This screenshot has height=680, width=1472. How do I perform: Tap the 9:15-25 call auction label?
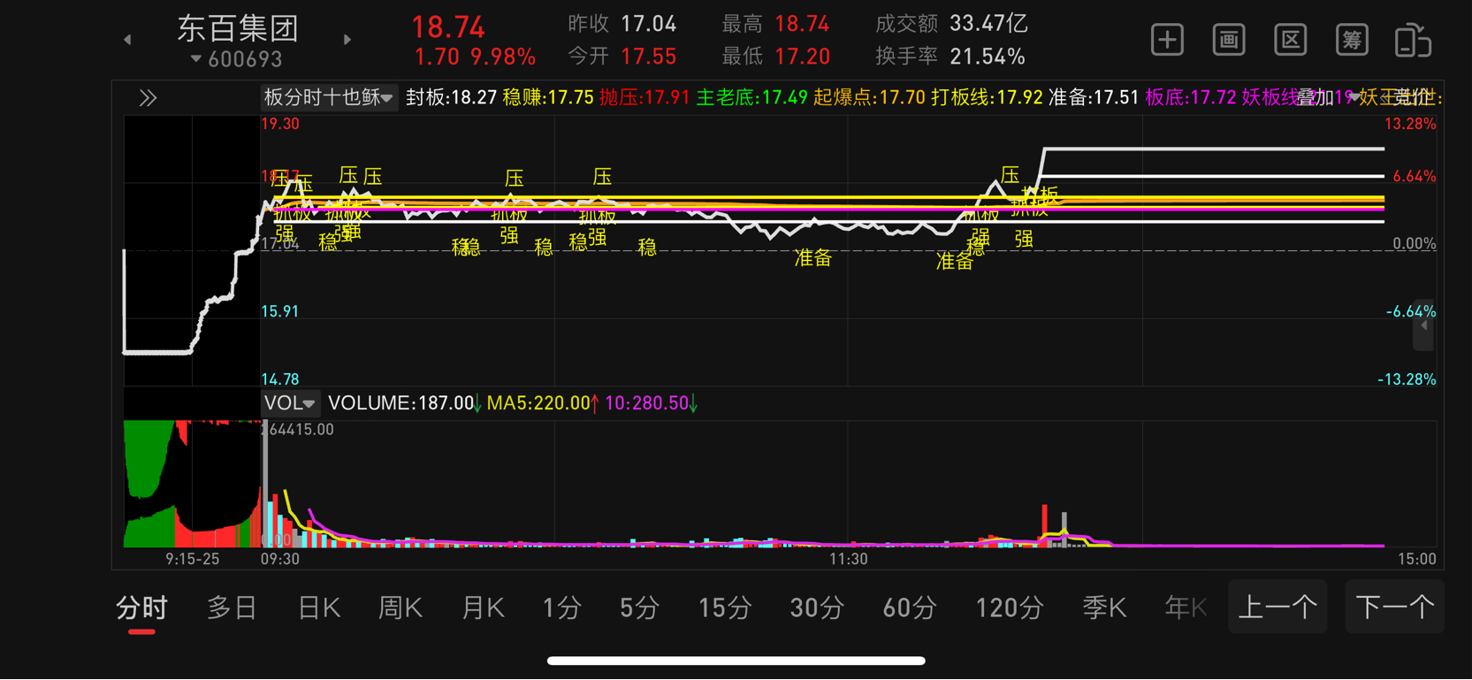point(193,559)
